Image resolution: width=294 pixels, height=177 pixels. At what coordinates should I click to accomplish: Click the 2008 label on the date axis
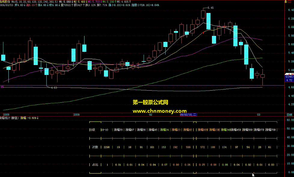pos(6,114)
